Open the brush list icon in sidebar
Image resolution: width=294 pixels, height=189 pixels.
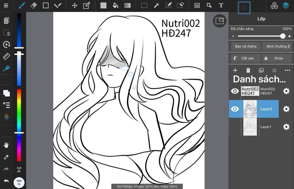(6, 105)
